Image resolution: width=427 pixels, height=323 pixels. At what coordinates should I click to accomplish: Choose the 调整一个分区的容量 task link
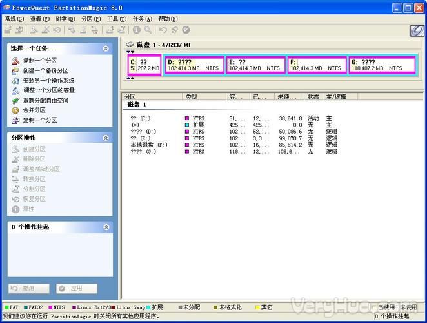point(49,90)
